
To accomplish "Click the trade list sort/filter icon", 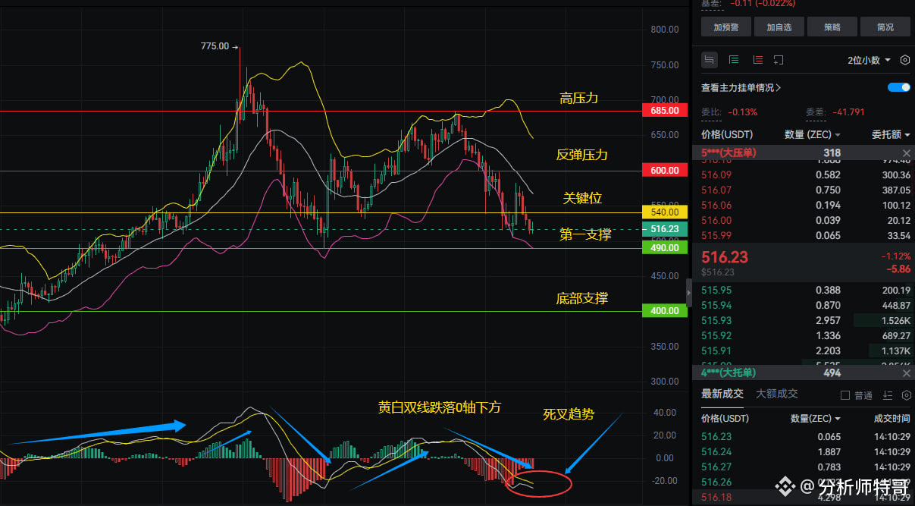I will [889, 395].
